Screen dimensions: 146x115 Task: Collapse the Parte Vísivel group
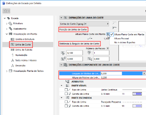pyautogui.click(x=62, y=85)
